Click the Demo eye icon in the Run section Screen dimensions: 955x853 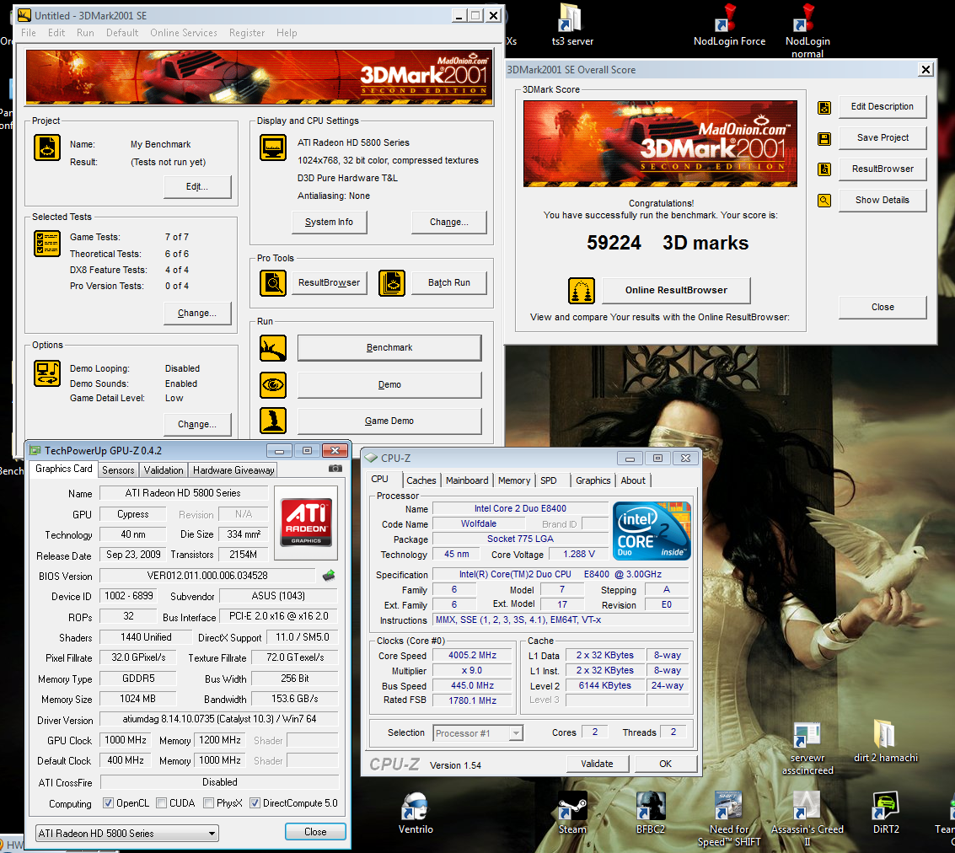(x=273, y=385)
